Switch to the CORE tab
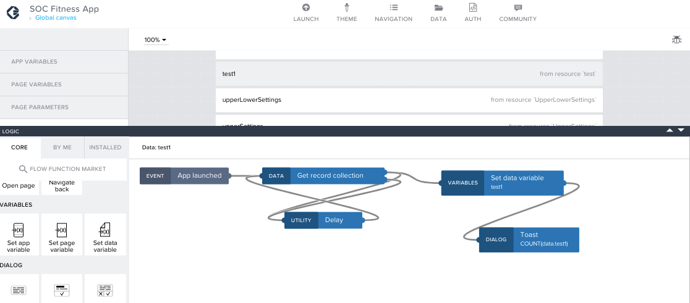690x303 pixels. (x=19, y=147)
